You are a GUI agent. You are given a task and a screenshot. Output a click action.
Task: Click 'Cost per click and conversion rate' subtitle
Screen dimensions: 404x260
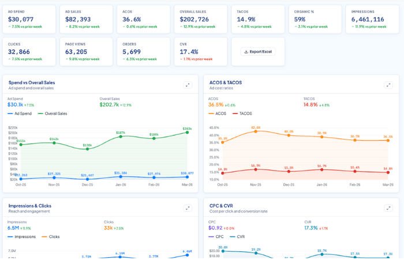pos(238,212)
